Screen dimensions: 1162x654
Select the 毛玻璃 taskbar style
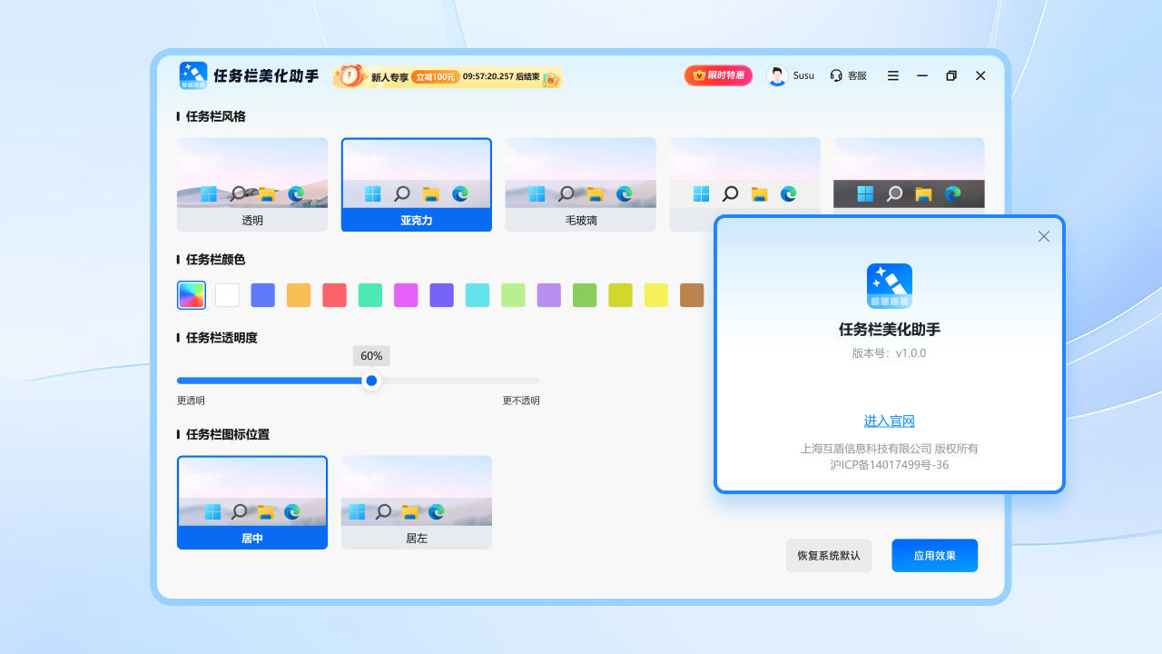pos(580,184)
